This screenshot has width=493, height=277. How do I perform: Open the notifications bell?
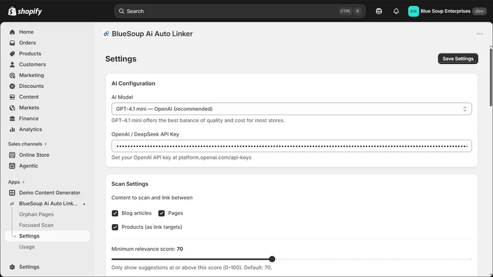tap(396, 11)
